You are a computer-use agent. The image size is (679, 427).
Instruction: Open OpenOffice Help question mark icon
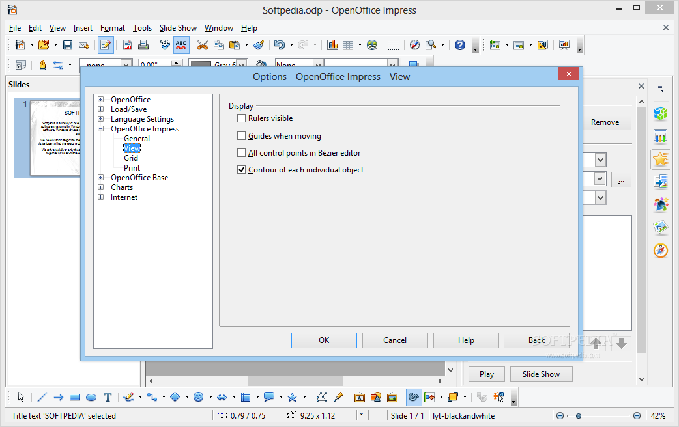[x=460, y=45]
